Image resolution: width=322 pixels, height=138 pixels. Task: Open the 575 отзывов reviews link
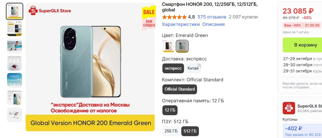coord(212,17)
